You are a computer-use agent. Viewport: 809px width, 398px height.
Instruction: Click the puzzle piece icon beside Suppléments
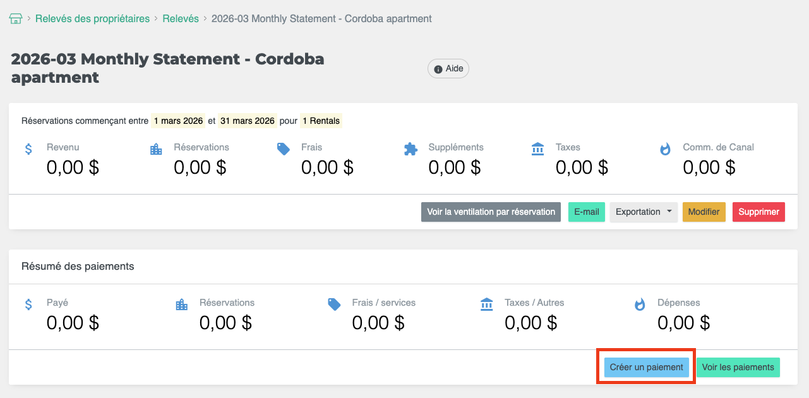410,149
